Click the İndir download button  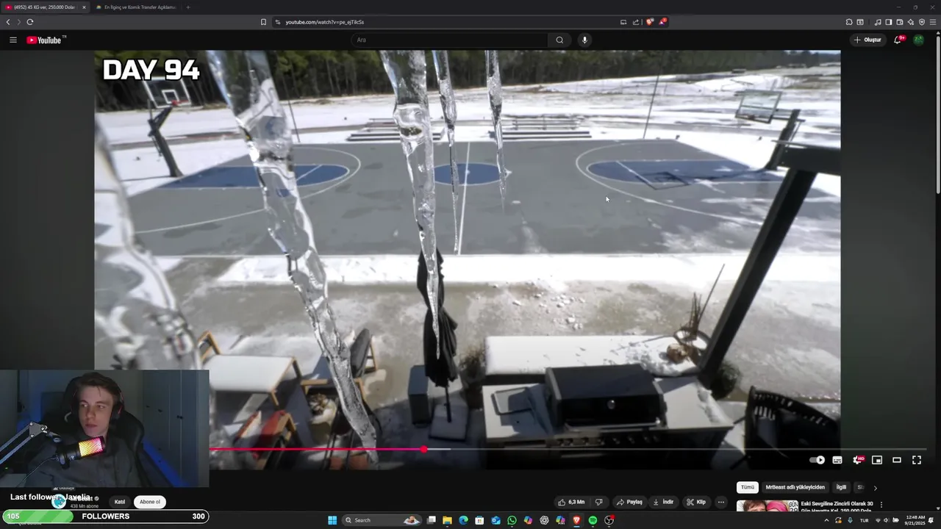click(663, 502)
